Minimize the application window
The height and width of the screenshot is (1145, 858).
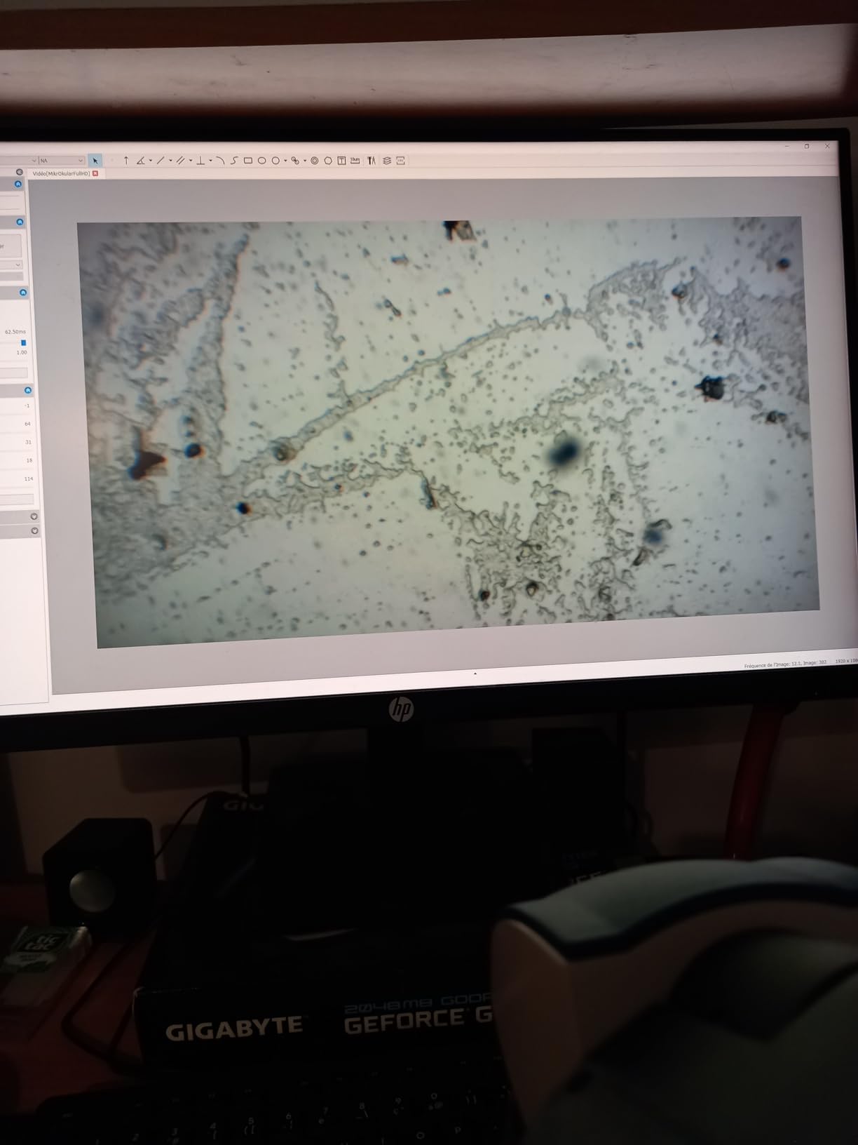pos(786,146)
